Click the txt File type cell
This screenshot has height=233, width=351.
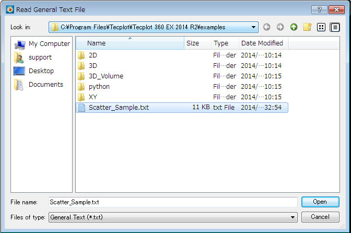click(224, 108)
